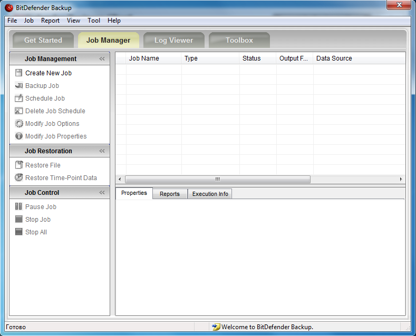Click the Schedule Job calendar icon
416x336 pixels.
coord(18,98)
